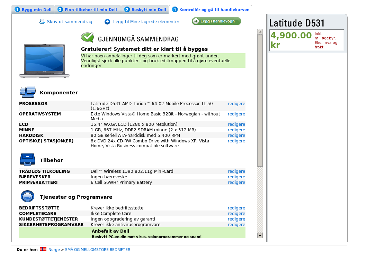Screen dimensions: 367x253
Task: Click the blue arrow icon beside Legg til Mine lagrede elementer
Action: (x=107, y=22)
